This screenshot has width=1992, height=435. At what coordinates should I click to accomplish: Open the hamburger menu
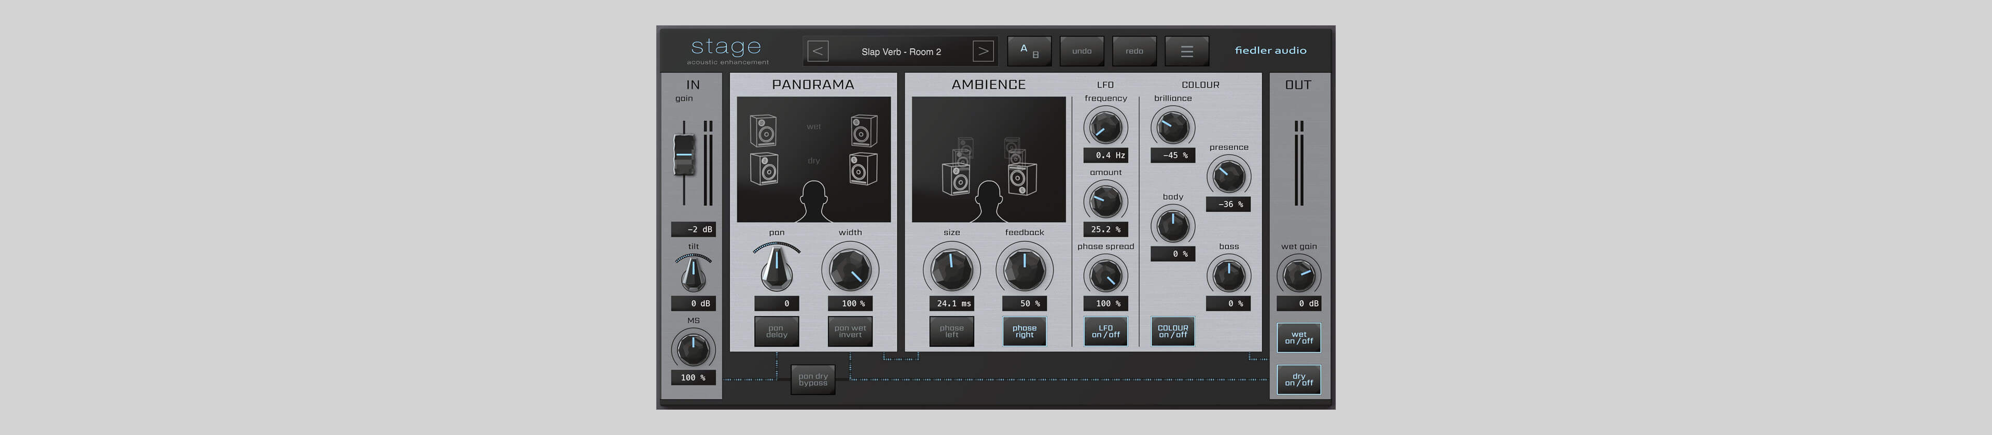click(x=1186, y=52)
